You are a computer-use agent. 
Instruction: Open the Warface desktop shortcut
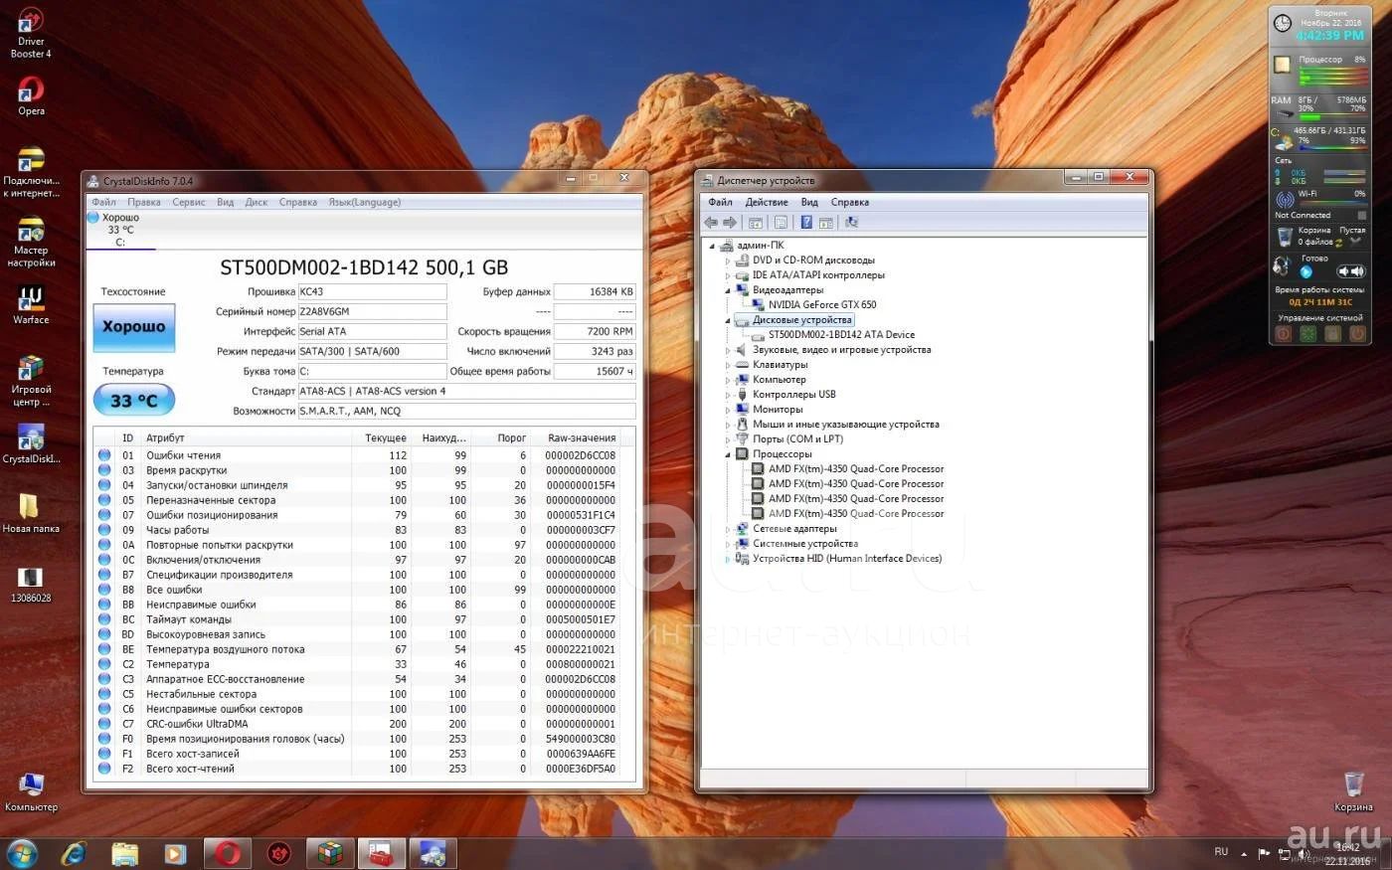31,299
